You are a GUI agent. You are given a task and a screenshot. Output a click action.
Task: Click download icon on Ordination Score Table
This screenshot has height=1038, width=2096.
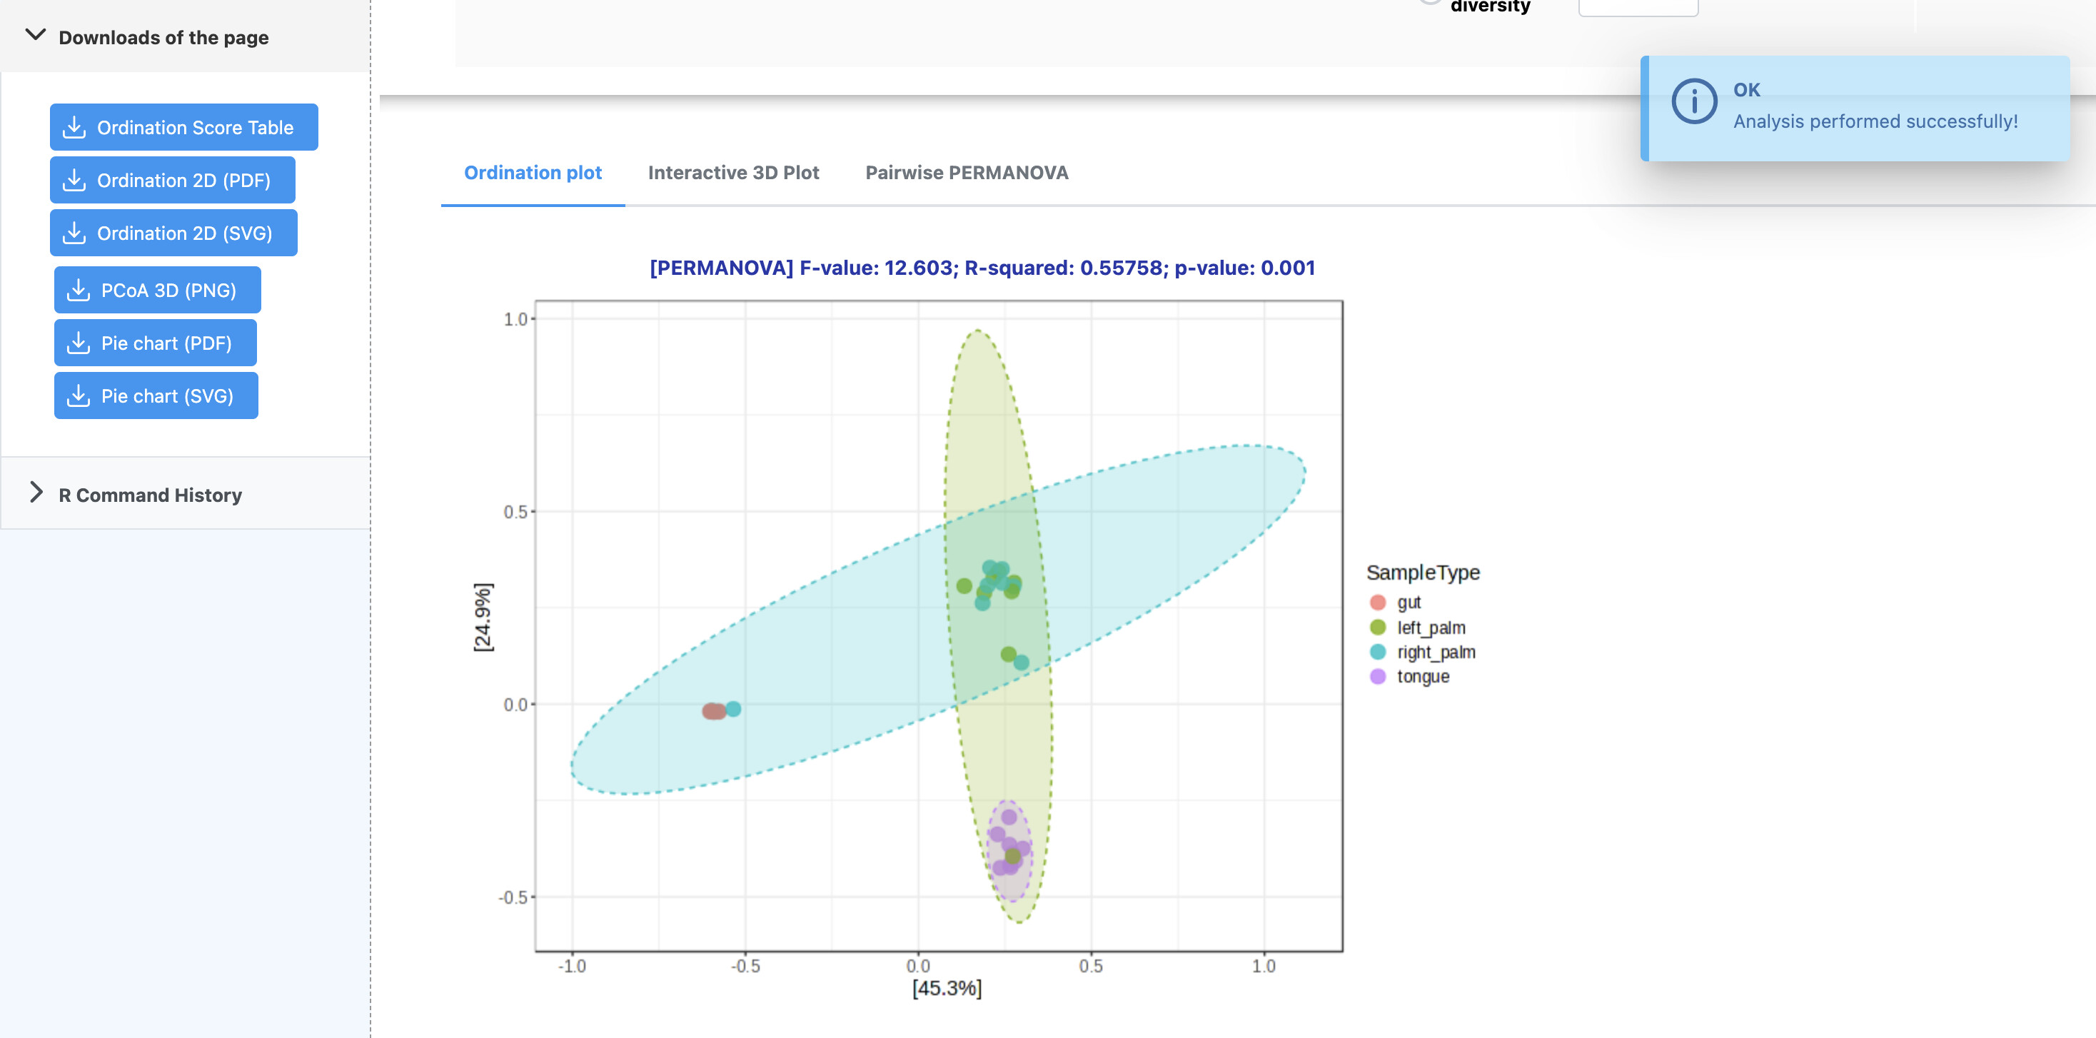[74, 127]
